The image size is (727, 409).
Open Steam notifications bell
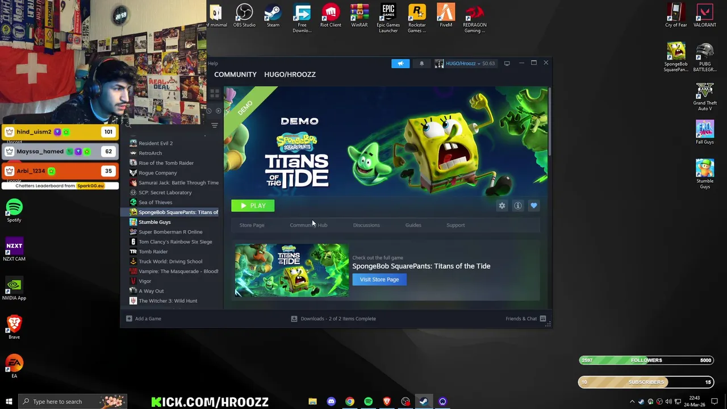pos(421,63)
